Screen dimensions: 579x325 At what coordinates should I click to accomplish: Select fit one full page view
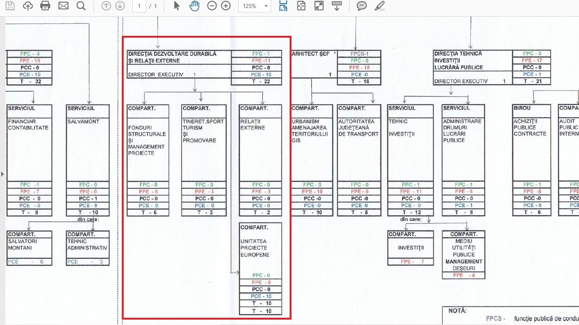click(x=301, y=6)
